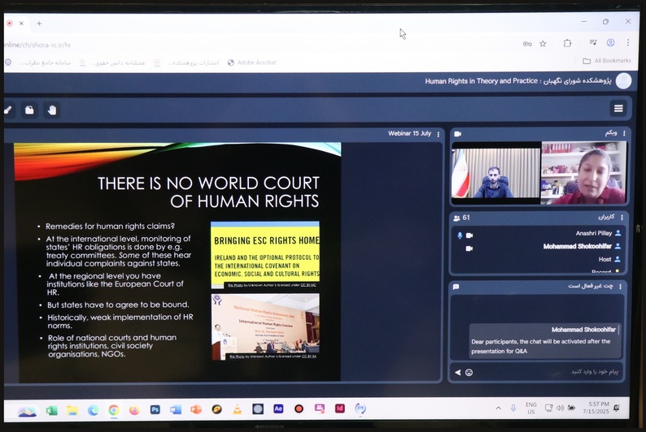The image size is (646, 432).
Task: Open the hamburger menu at top right
Action: click(x=618, y=109)
